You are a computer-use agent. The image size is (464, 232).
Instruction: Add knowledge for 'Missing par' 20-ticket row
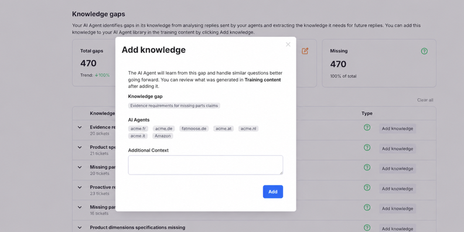pos(397,169)
